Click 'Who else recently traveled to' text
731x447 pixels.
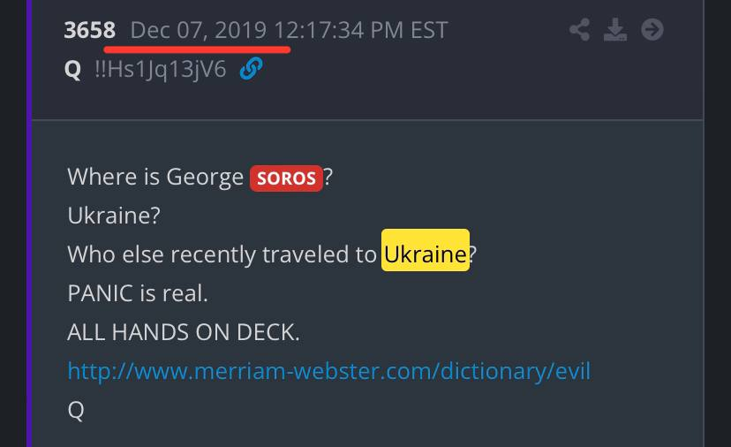[222, 254]
